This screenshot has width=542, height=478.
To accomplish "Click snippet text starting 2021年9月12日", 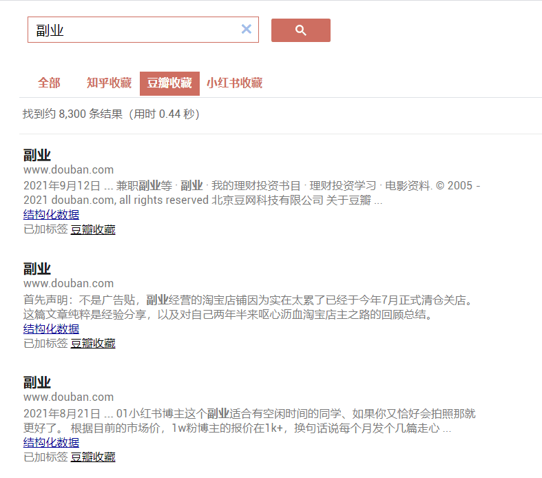I will [x=251, y=193].
